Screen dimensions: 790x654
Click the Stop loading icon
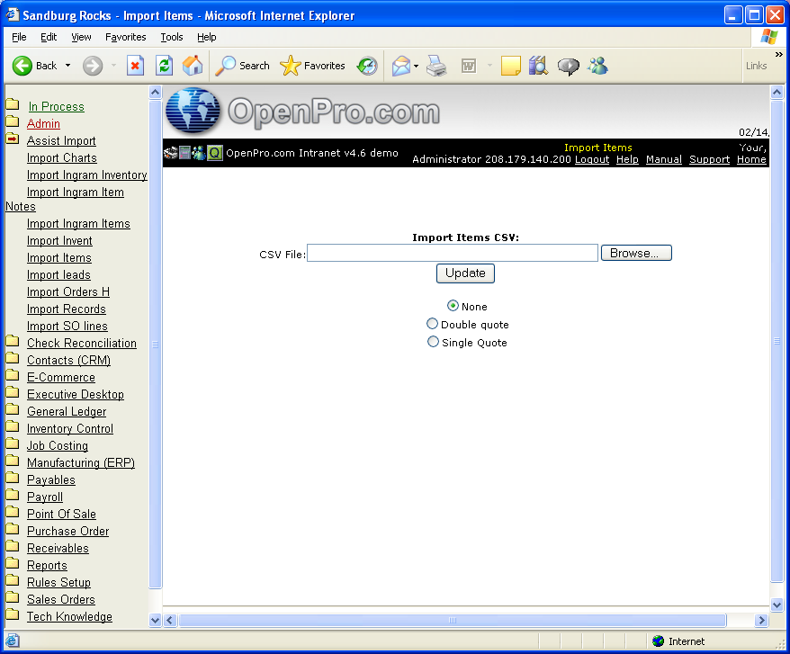(135, 66)
